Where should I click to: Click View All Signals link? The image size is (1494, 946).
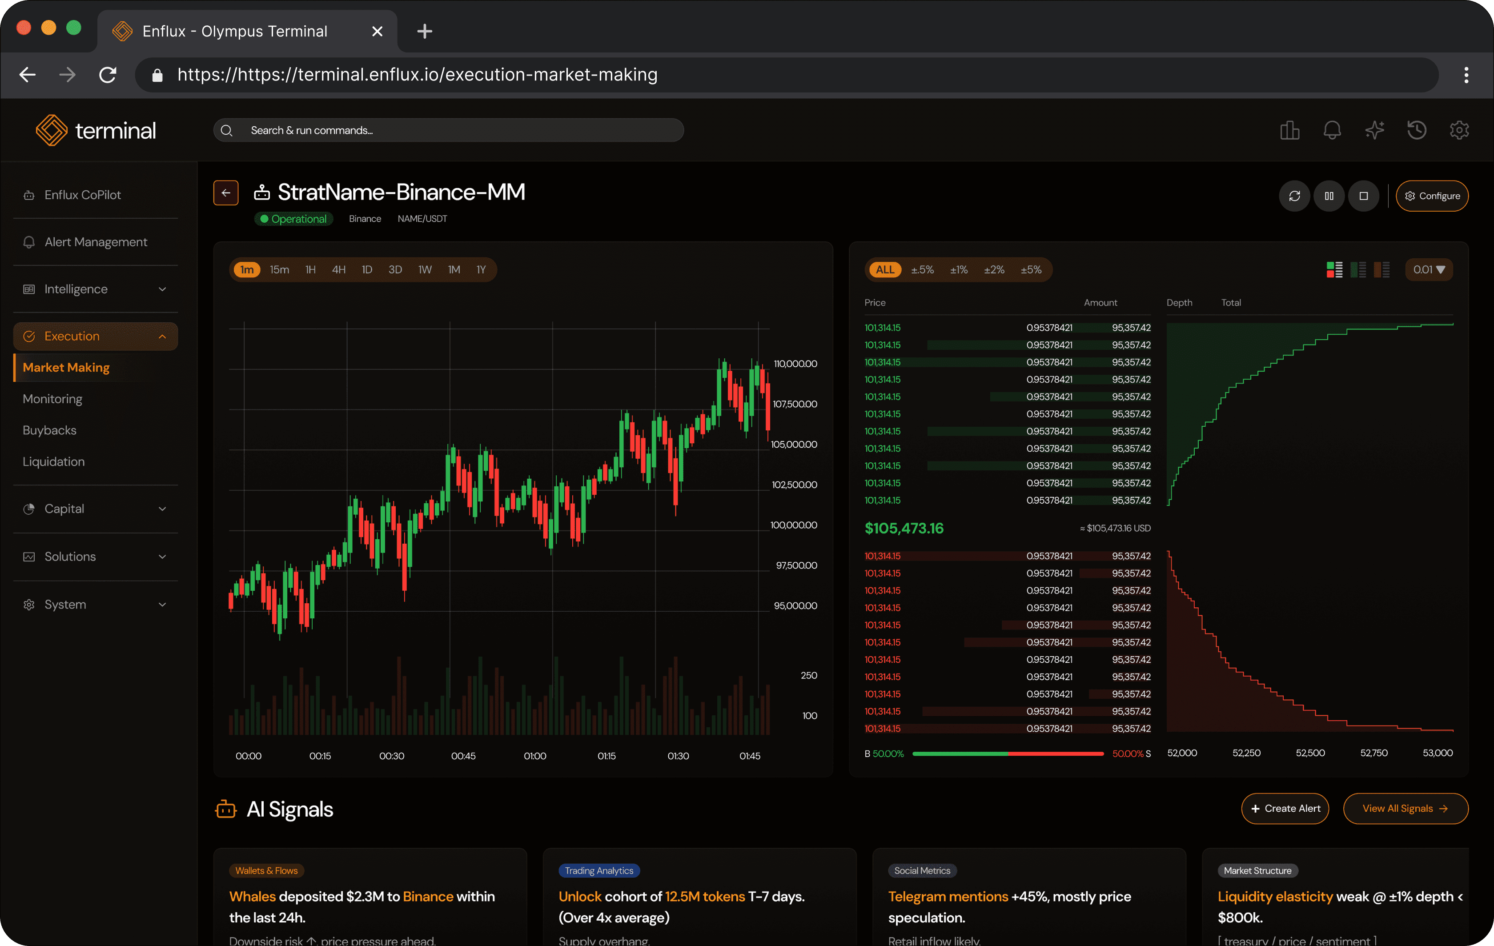[1405, 808]
